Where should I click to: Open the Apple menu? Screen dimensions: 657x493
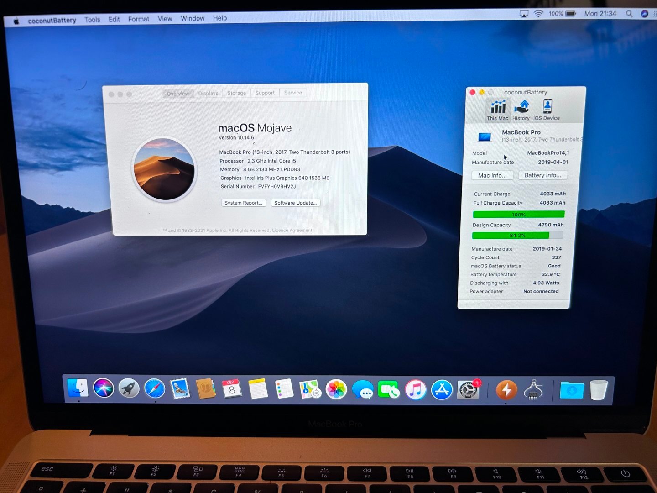click(x=16, y=21)
